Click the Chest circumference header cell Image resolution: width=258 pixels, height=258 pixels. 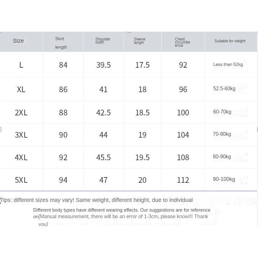click(x=182, y=42)
